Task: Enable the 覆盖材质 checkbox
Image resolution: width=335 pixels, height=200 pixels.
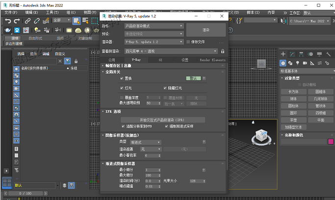Action: pos(165,98)
